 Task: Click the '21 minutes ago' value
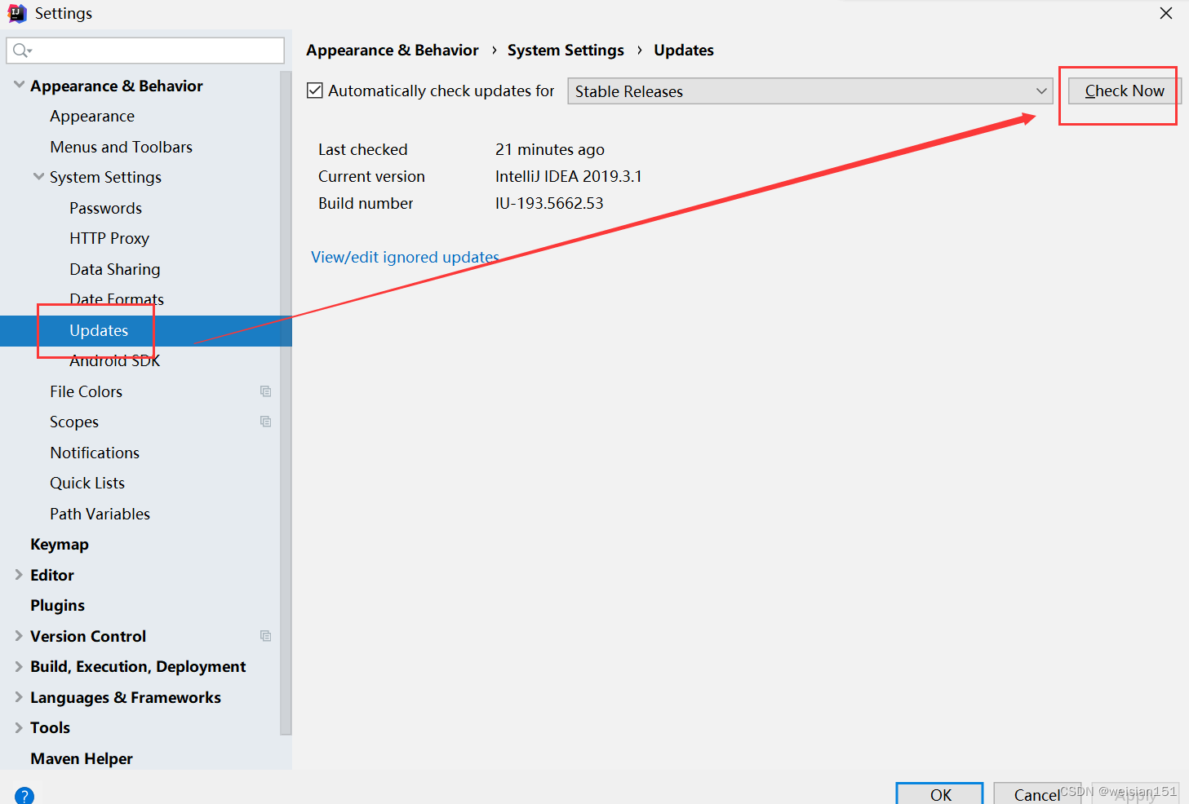(x=550, y=149)
